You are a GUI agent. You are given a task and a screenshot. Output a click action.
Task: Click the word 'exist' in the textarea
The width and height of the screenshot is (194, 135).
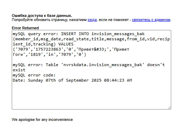click(19, 70)
